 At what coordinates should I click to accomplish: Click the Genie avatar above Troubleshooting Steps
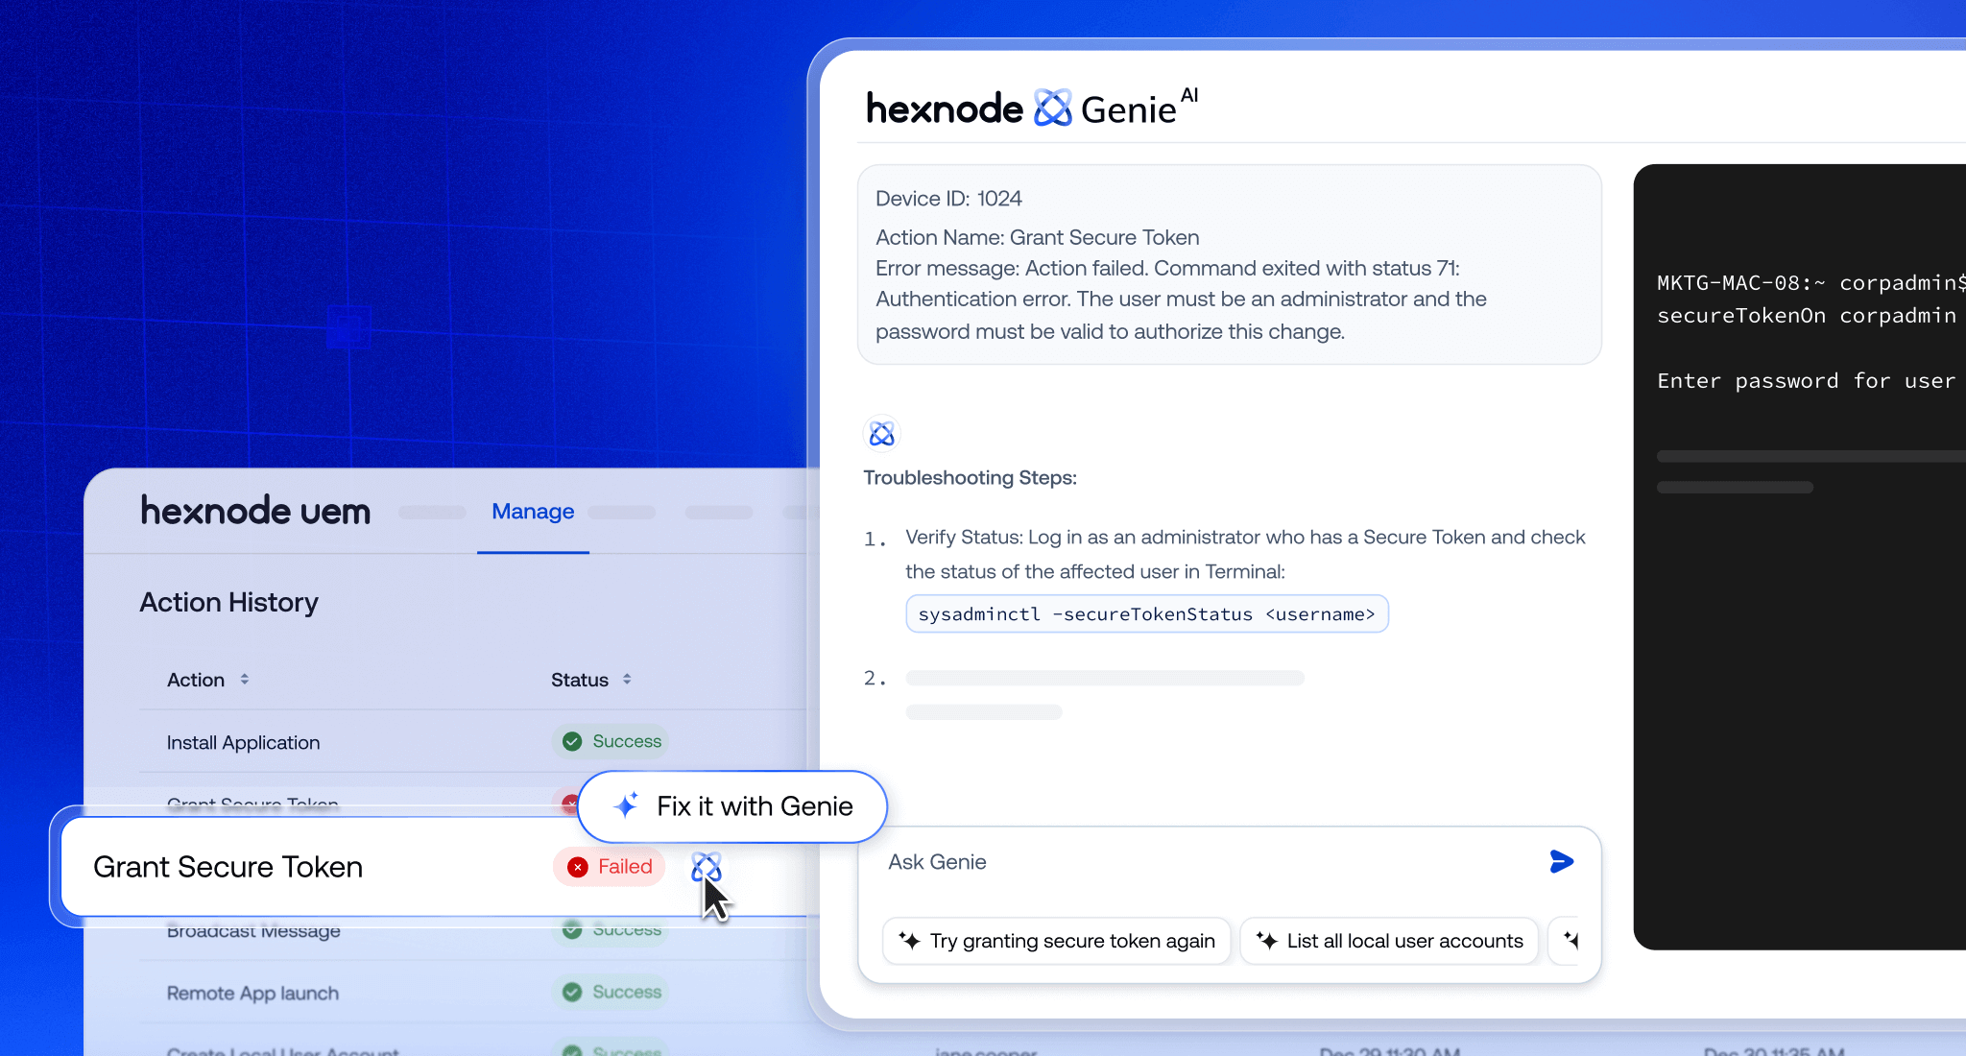881,435
